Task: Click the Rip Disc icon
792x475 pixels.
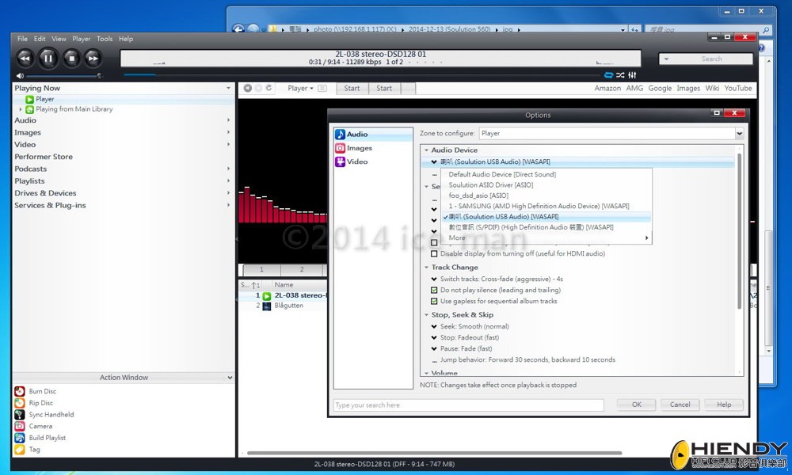Action: 20,403
